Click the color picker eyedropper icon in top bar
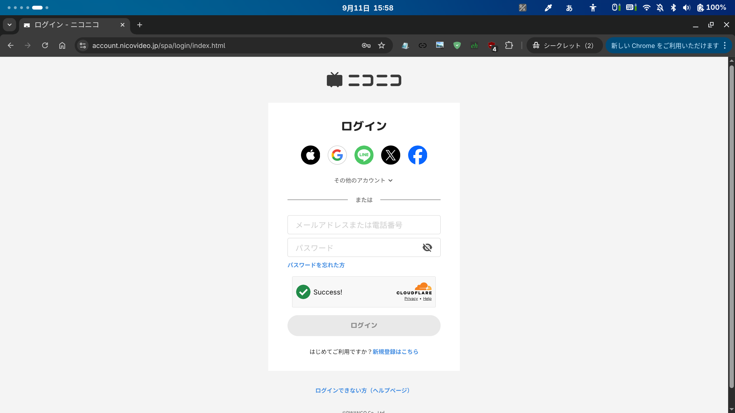Viewport: 735px width, 413px height. tap(548, 8)
